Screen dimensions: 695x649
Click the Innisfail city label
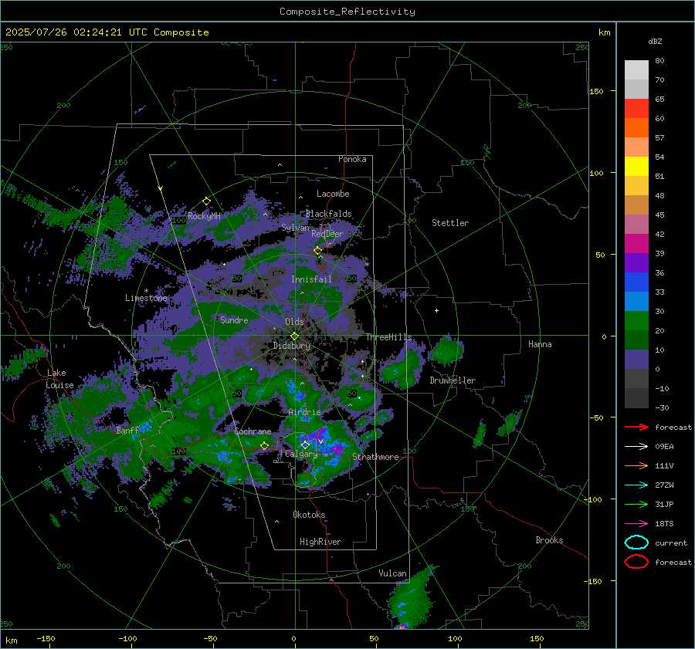click(x=311, y=279)
